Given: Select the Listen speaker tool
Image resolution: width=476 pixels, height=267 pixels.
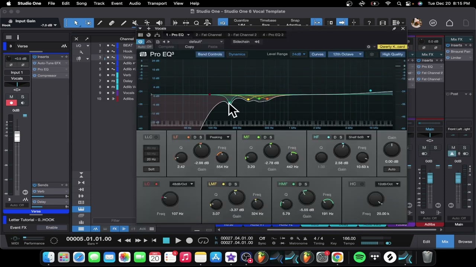Looking at the screenshot, I should click(159, 23).
